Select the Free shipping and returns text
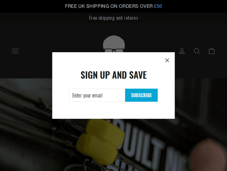 113,18
